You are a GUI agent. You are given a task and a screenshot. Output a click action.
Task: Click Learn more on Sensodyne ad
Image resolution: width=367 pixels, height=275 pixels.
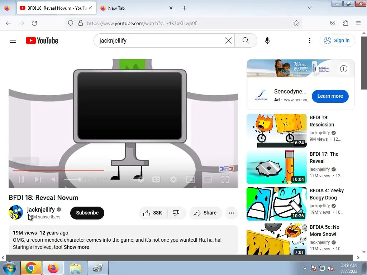(x=330, y=96)
